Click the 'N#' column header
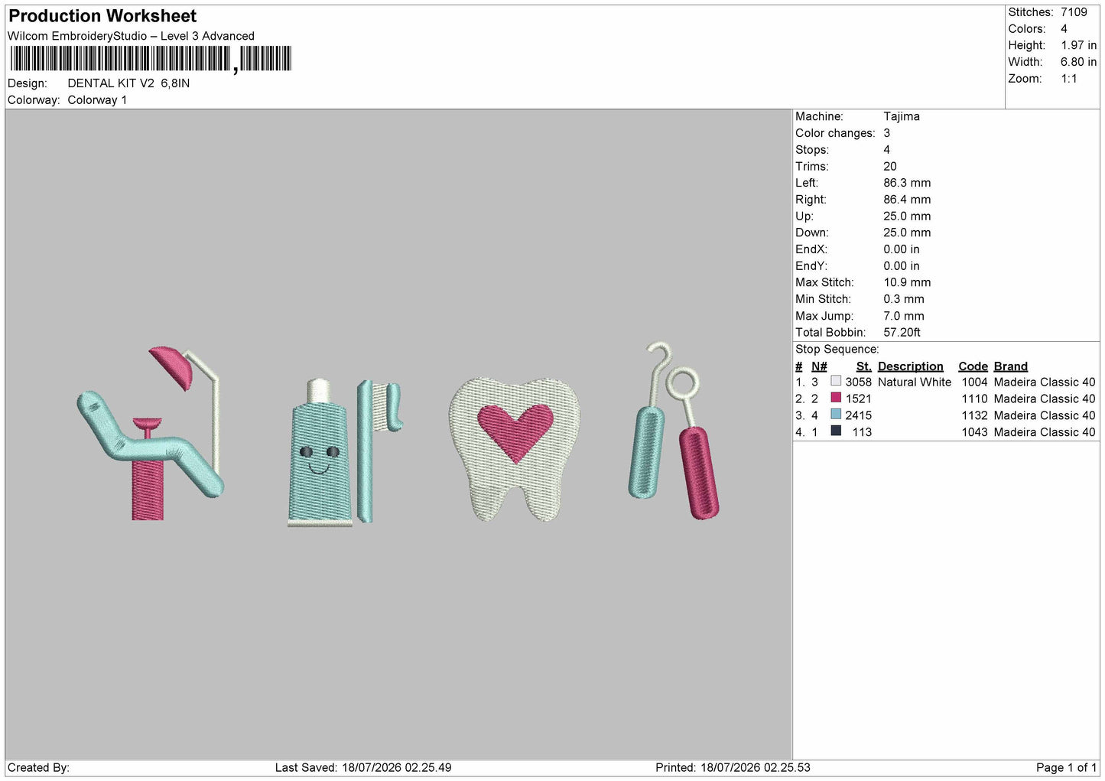 (x=819, y=366)
